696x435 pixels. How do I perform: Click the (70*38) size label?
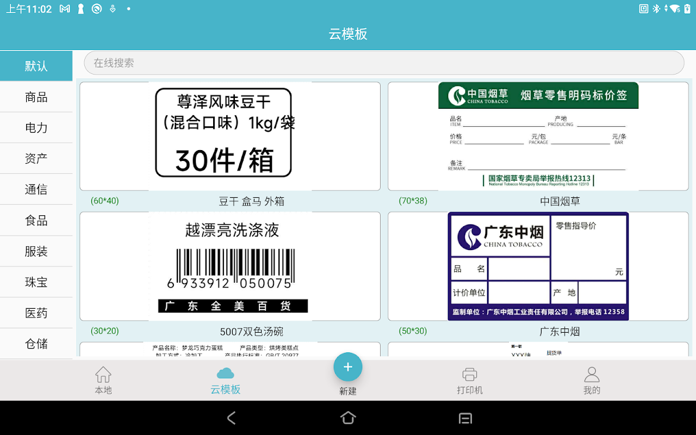point(413,201)
